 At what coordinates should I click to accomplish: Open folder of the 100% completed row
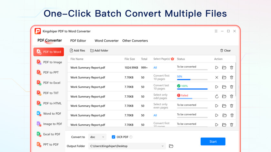click(224, 87)
